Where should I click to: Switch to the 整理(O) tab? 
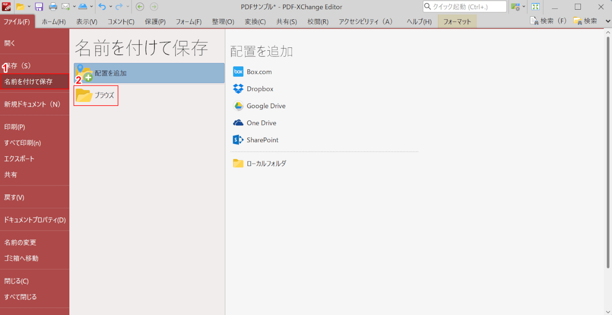pyautogui.click(x=223, y=21)
